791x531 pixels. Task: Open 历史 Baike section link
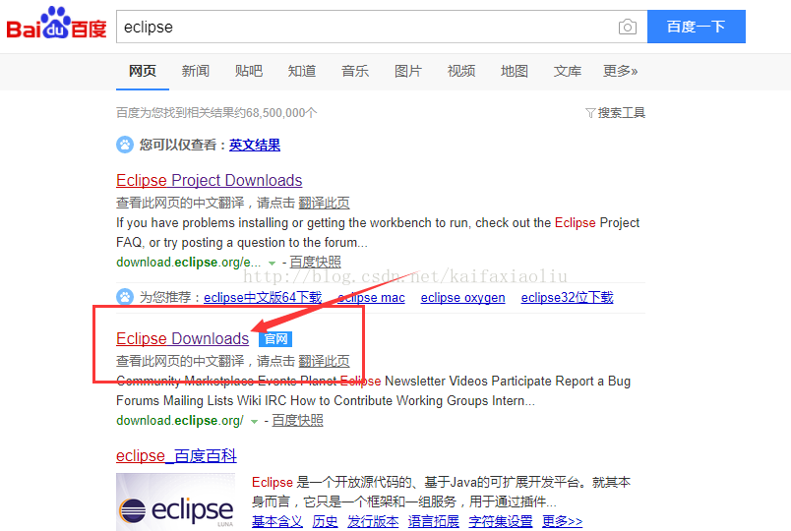tap(325, 521)
